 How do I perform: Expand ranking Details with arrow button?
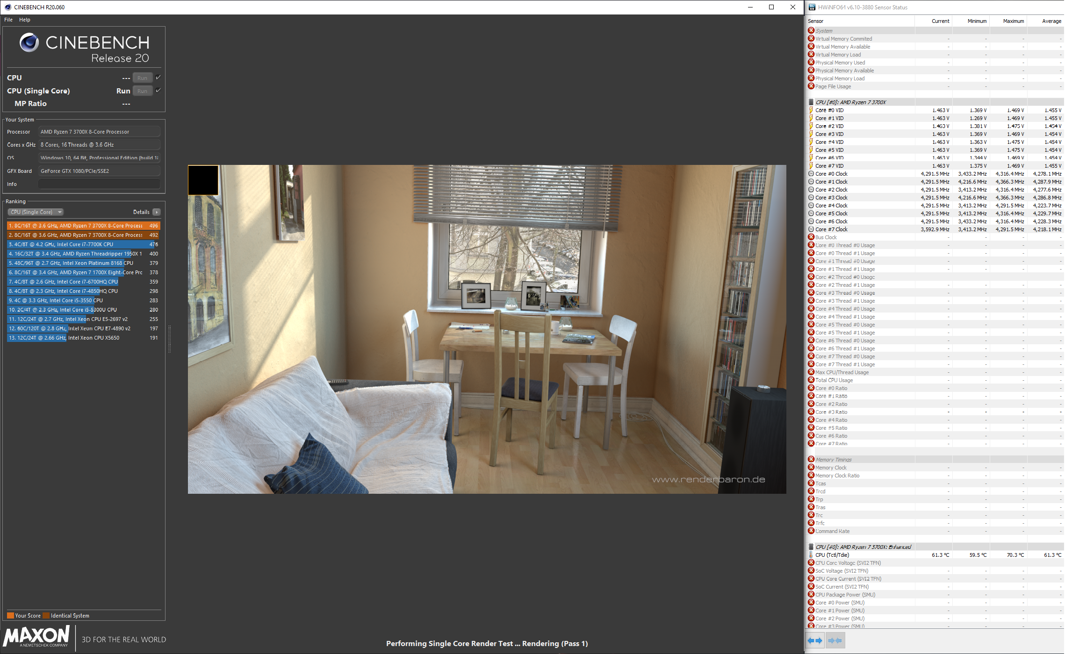[x=157, y=212]
